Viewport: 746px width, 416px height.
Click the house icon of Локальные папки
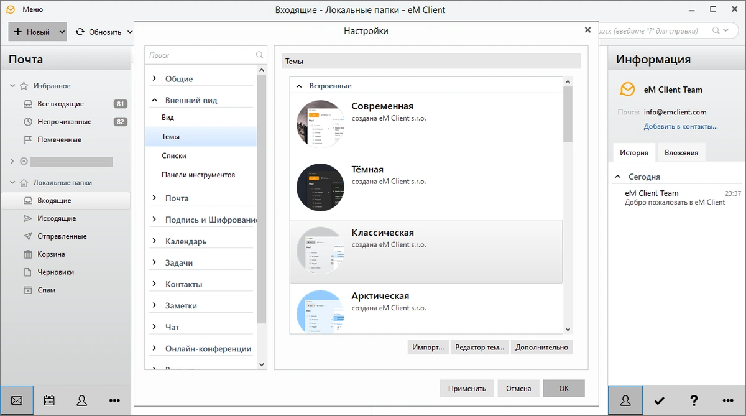[24, 183]
